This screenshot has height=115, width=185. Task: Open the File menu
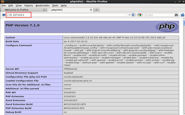pyautogui.click(x=4, y=6)
